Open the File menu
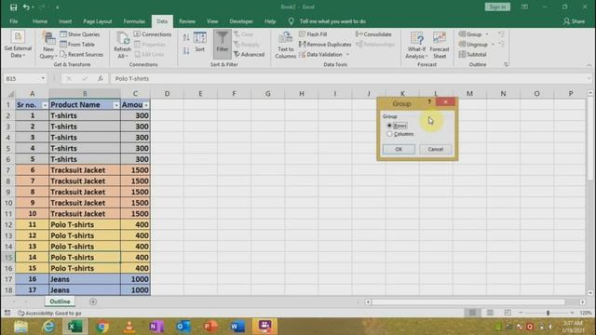The height and width of the screenshot is (335, 596). [x=14, y=21]
